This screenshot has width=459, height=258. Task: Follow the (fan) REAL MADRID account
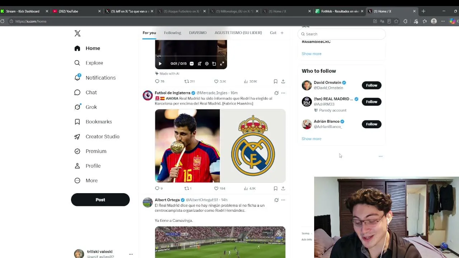372,102
